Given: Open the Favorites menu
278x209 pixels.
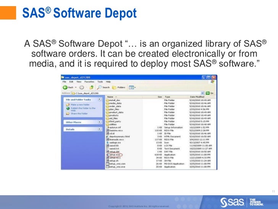Looking at the screenshot, I should point(89,82).
